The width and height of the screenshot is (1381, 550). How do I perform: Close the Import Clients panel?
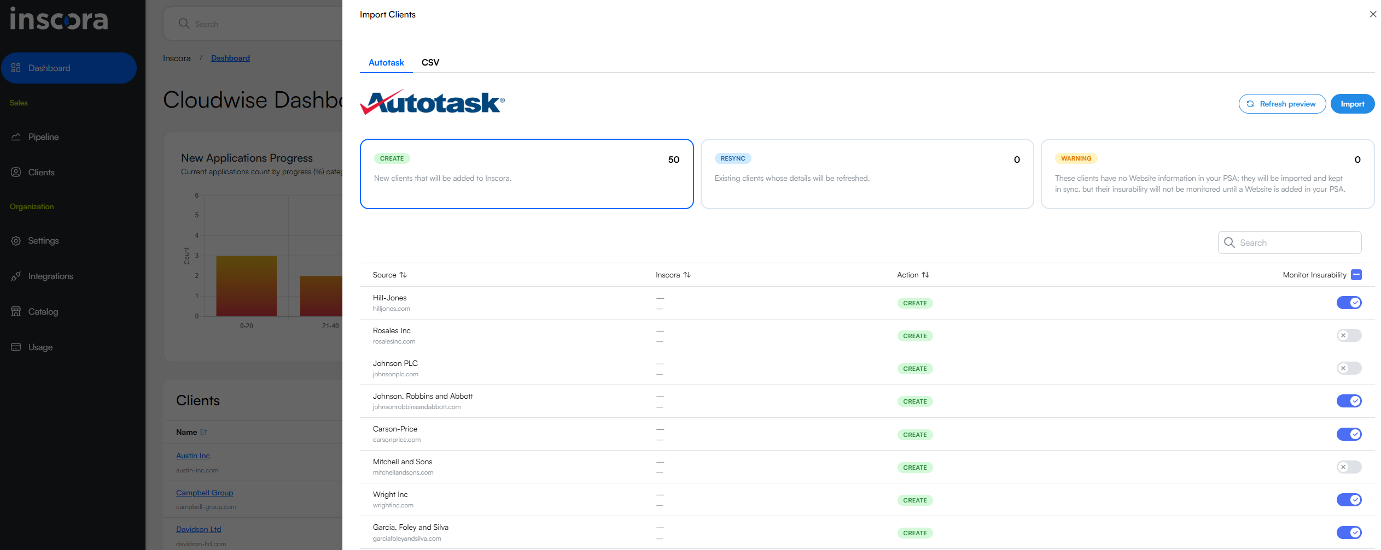tap(1373, 14)
